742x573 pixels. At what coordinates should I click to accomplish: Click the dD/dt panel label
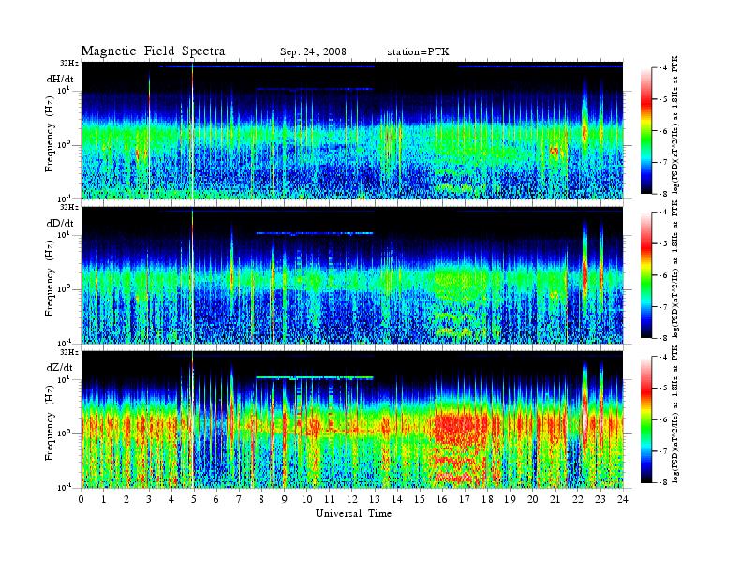60,223
